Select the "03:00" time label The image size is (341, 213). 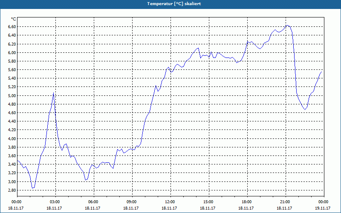coord(55,202)
